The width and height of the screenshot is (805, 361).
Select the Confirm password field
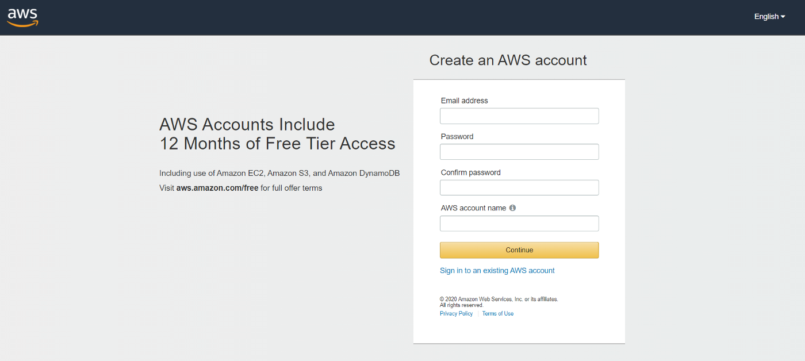click(519, 187)
